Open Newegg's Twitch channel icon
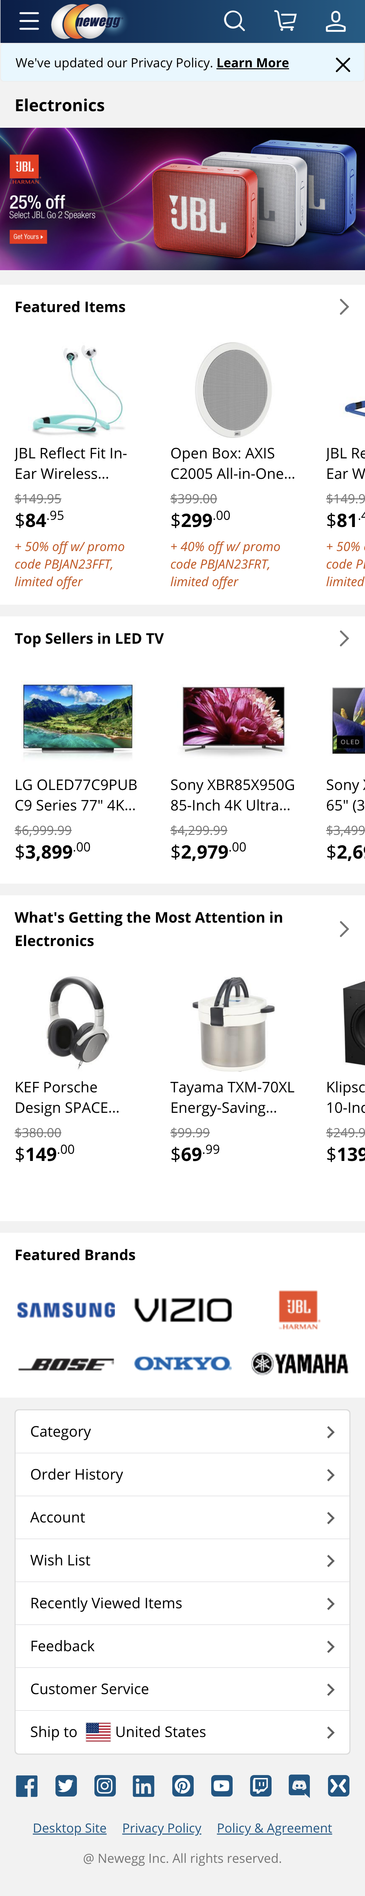Viewport: 365px width, 1896px height. [x=261, y=1785]
